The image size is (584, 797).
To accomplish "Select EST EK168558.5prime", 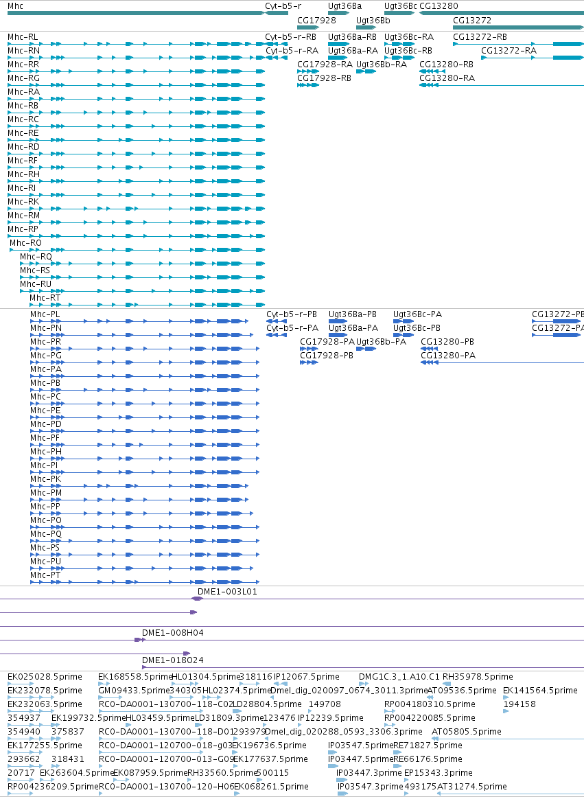I will (x=135, y=677).
